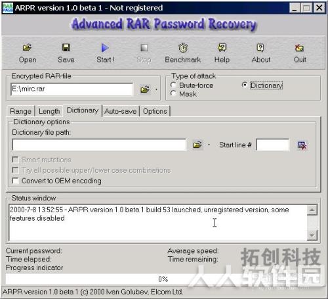Browse for dictionary file with folder icon
This screenshot has width=328, height=299.
197,145
